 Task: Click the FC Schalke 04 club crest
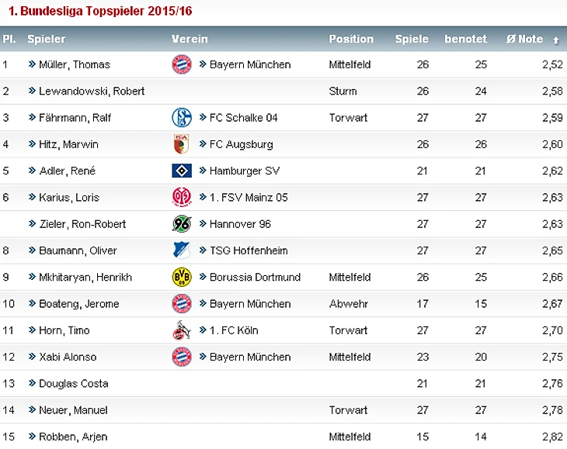click(182, 118)
